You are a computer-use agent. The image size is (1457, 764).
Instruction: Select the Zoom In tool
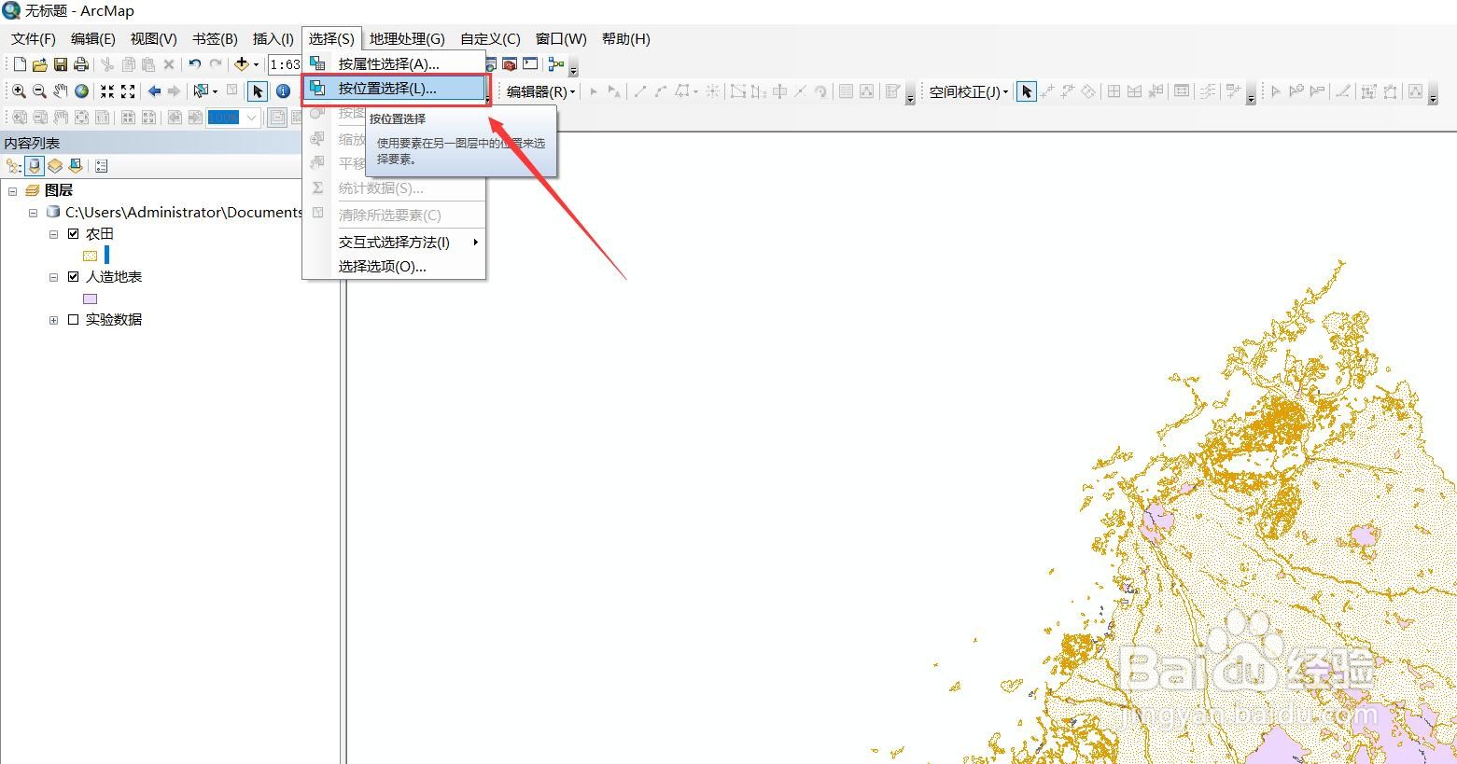click(x=18, y=91)
